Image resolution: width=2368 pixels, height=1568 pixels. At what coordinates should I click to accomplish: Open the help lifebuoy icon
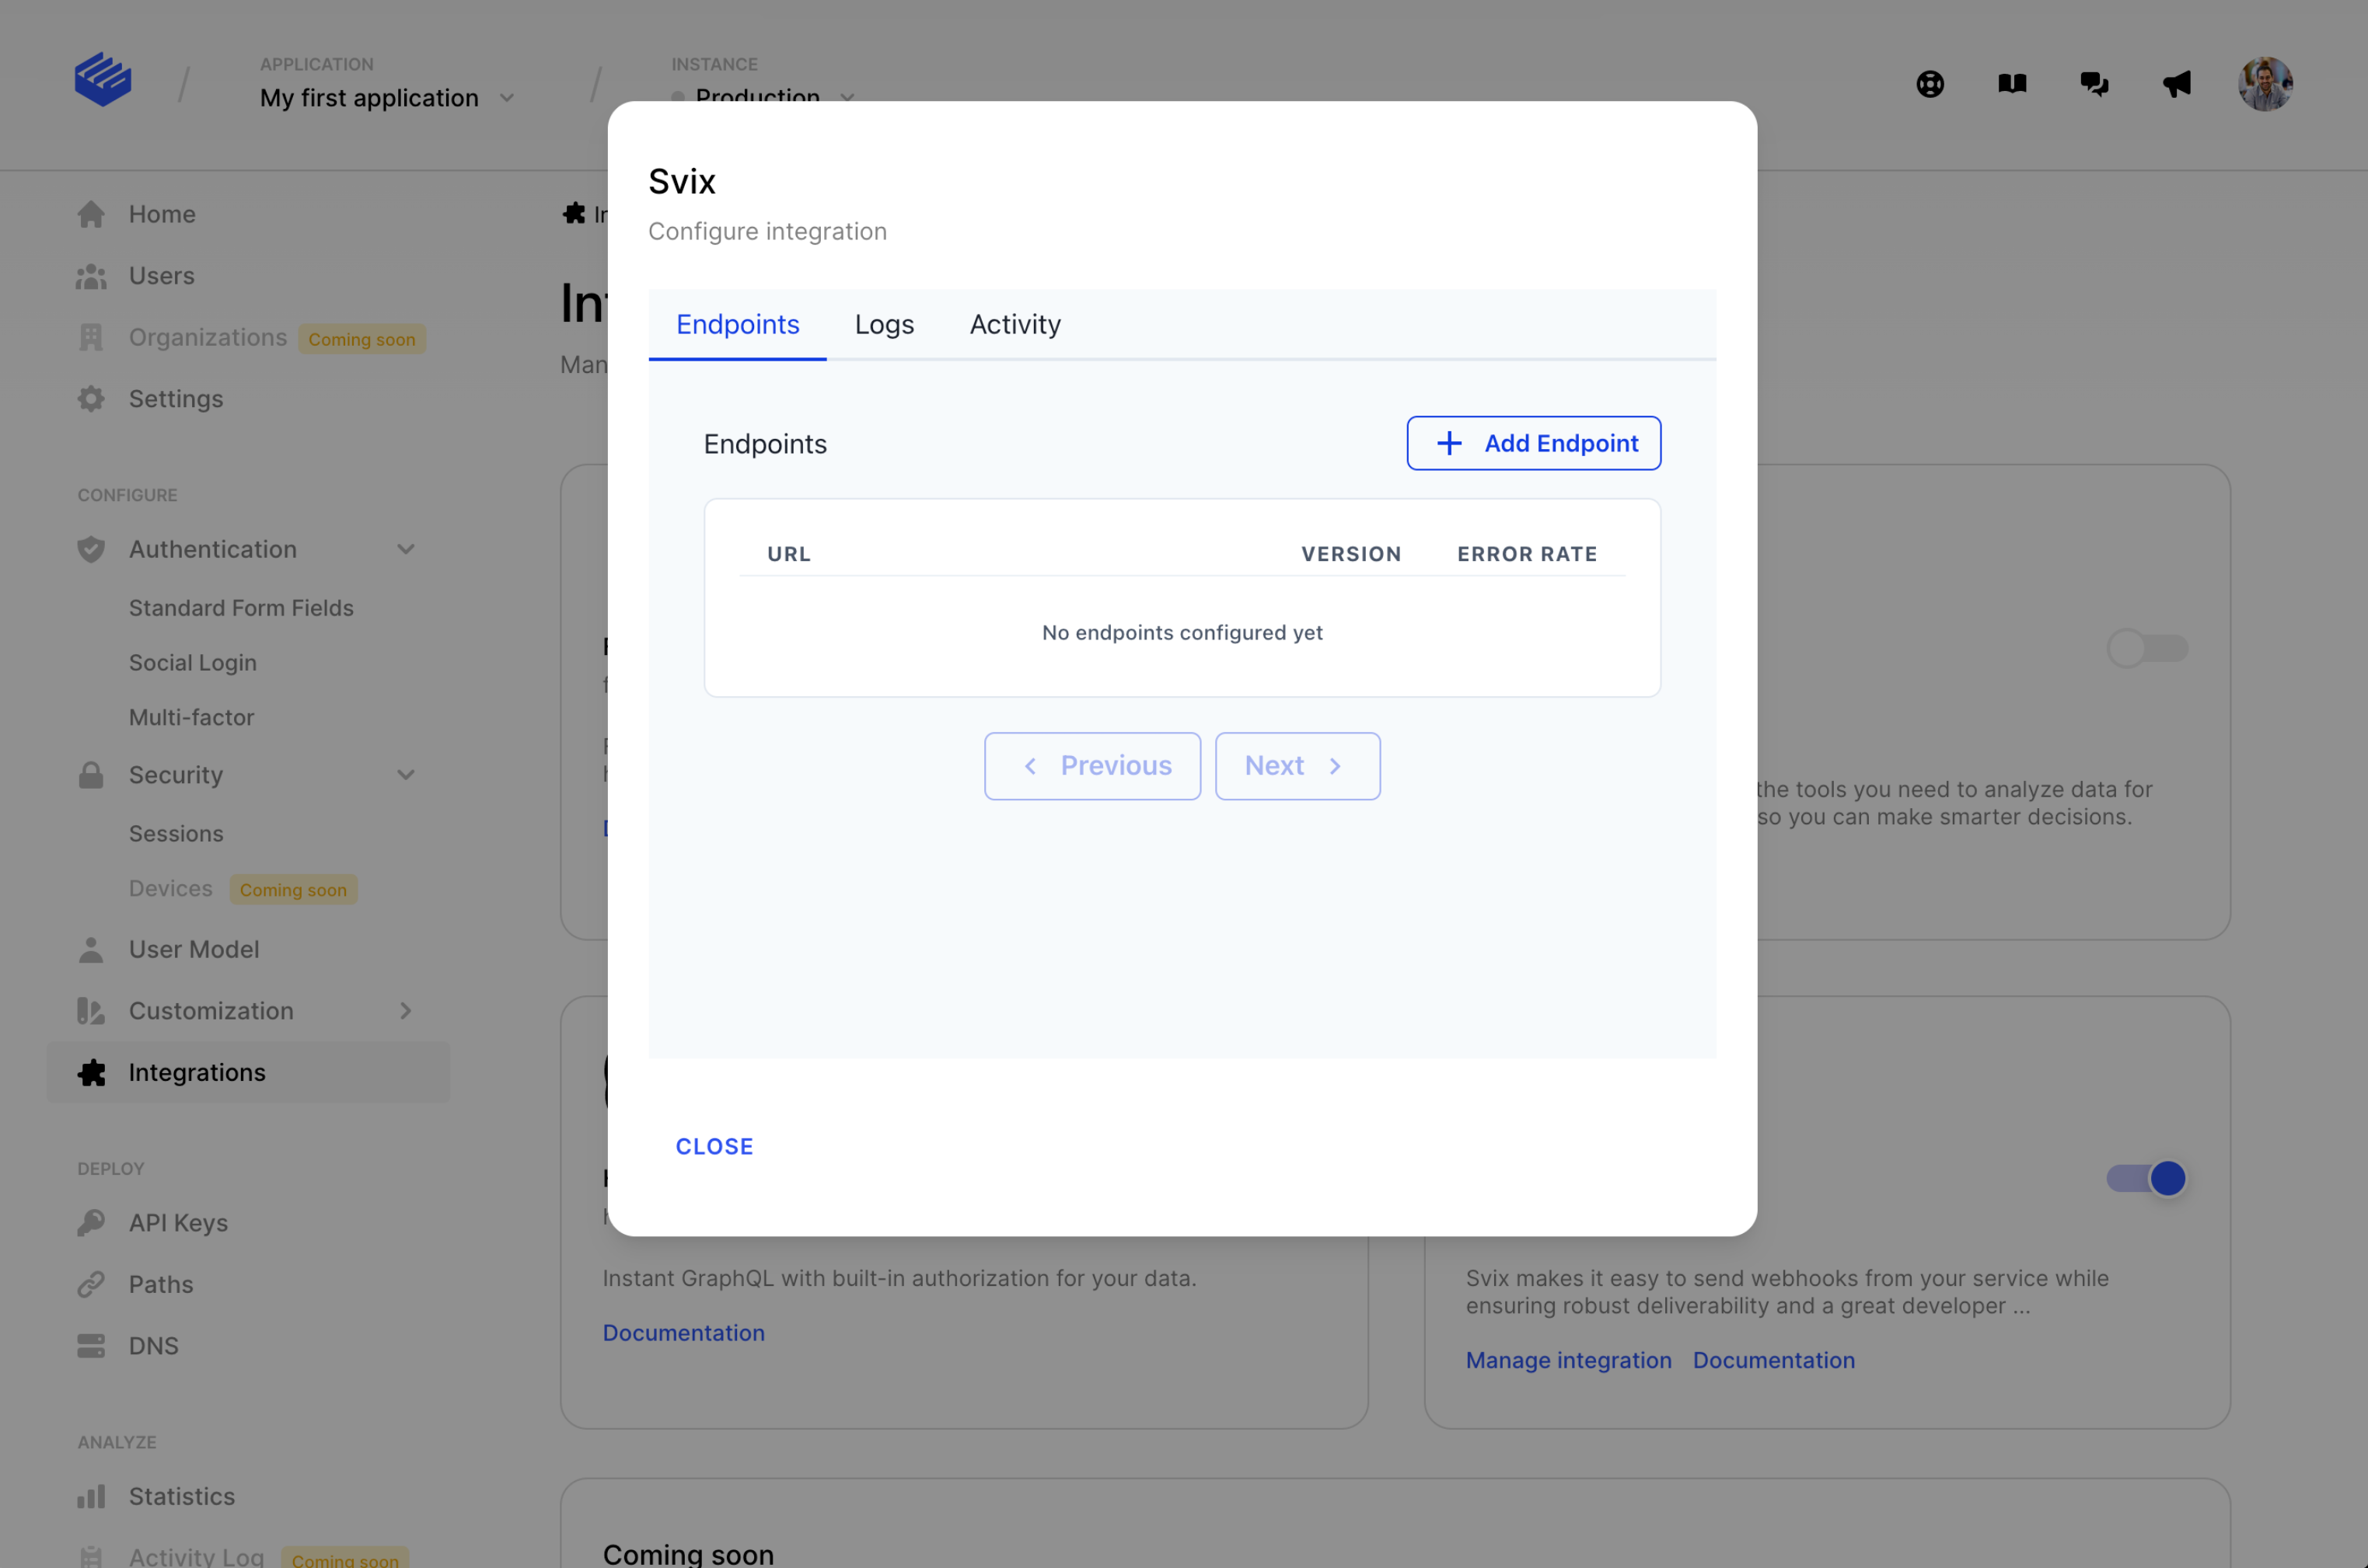(1930, 84)
